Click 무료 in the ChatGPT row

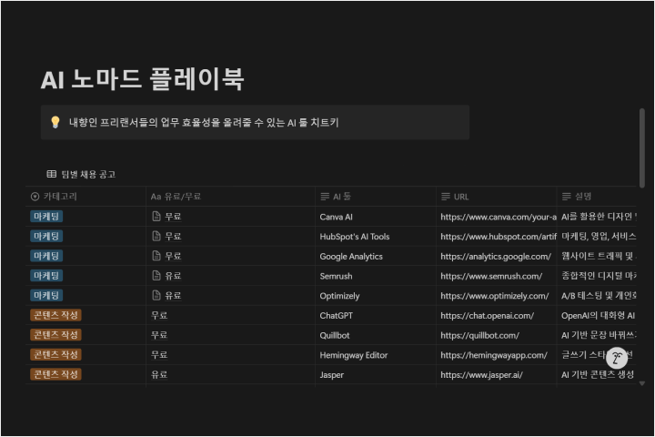click(x=159, y=315)
